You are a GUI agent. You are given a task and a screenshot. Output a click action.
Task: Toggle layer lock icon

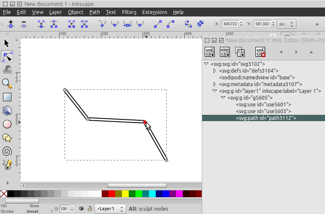pos(90,209)
